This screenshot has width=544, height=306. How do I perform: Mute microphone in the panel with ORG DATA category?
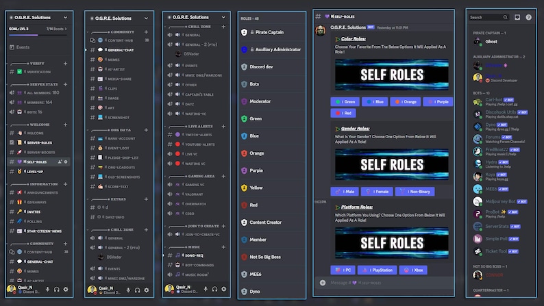coord(128,290)
